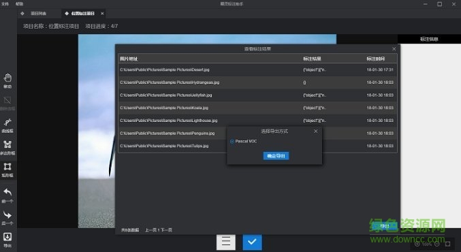Go to previous image with 前一个 arrow
Screen dimensions: 461x252
click(x=7, y=195)
